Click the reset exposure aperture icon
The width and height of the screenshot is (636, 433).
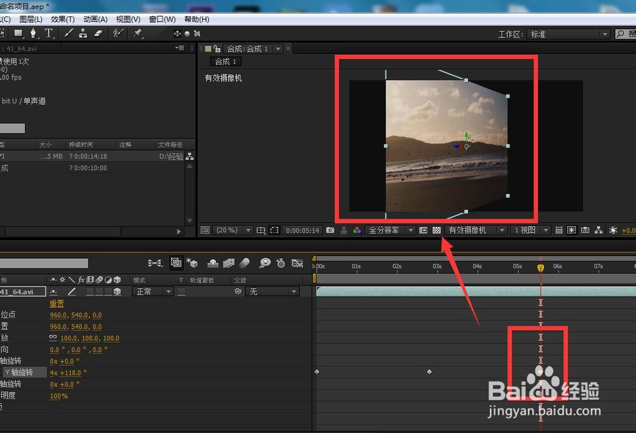click(x=613, y=230)
